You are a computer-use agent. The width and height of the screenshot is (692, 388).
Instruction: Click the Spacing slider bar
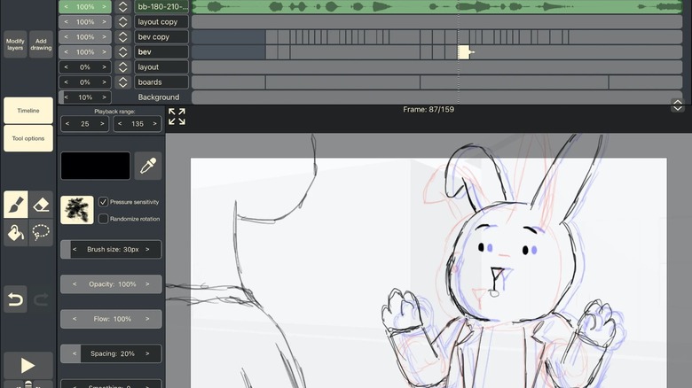click(111, 353)
